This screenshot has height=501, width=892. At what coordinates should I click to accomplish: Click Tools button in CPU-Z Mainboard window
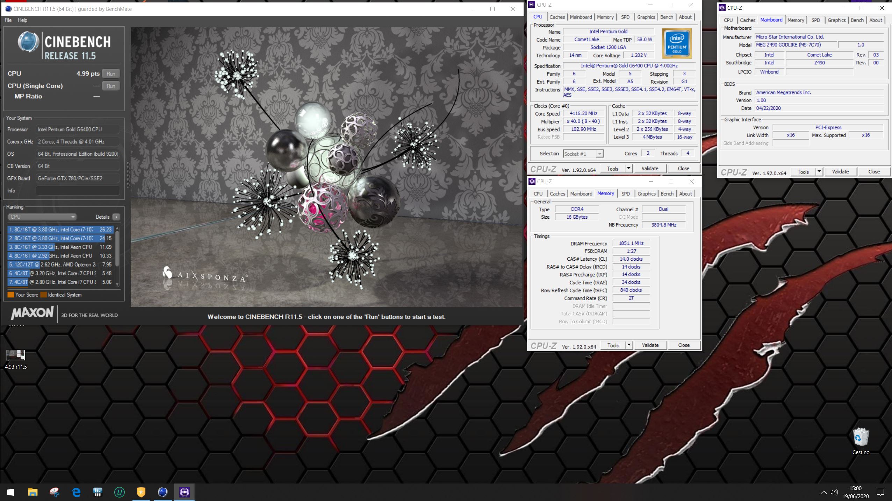(803, 172)
